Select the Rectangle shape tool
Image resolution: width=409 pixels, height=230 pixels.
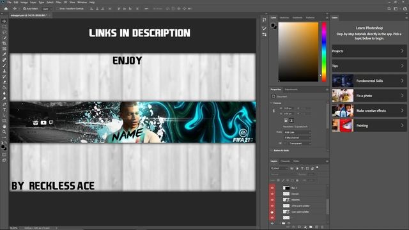[x=4, y=121]
